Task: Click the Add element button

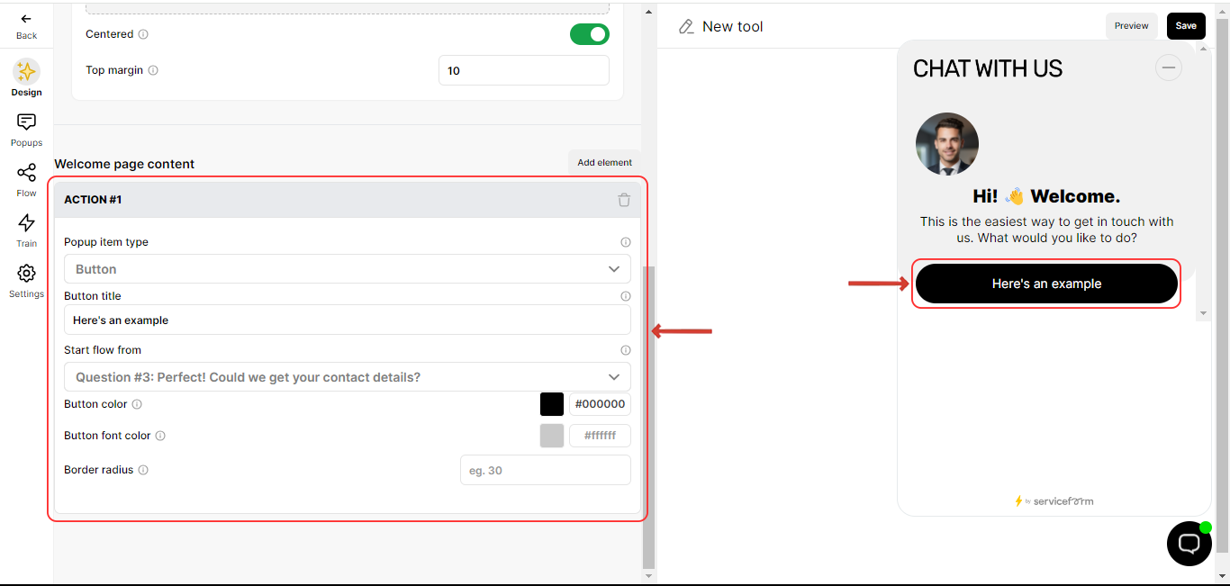Action: [x=604, y=163]
